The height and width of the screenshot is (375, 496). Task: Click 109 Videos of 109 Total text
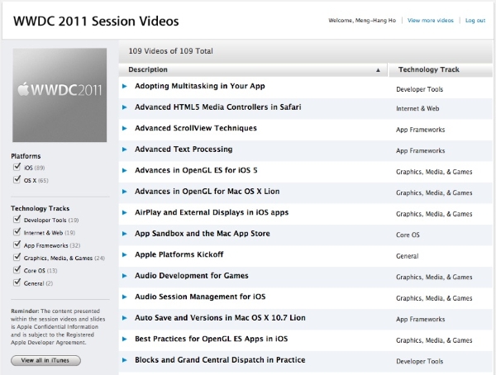[171, 51]
